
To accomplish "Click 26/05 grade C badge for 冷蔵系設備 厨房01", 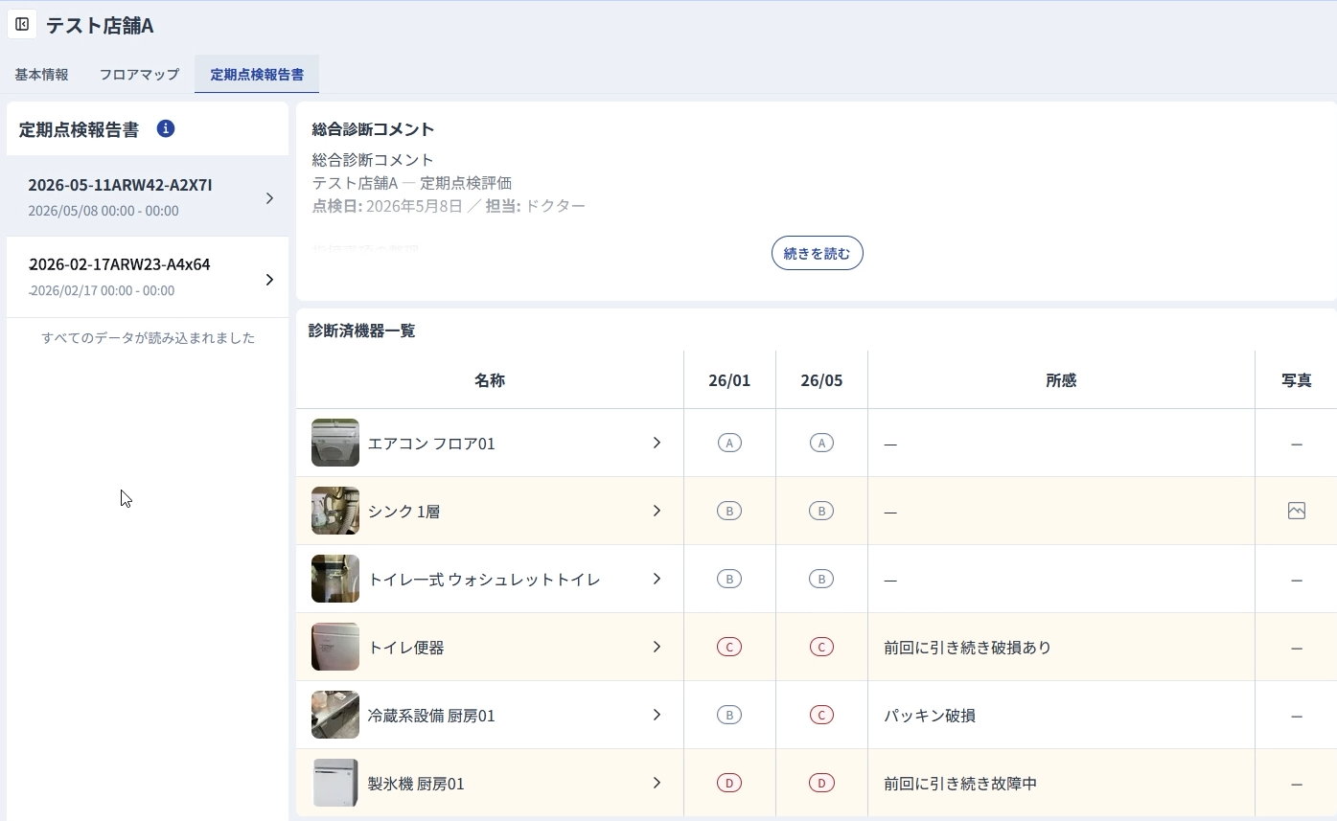I will (x=821, y=715).
